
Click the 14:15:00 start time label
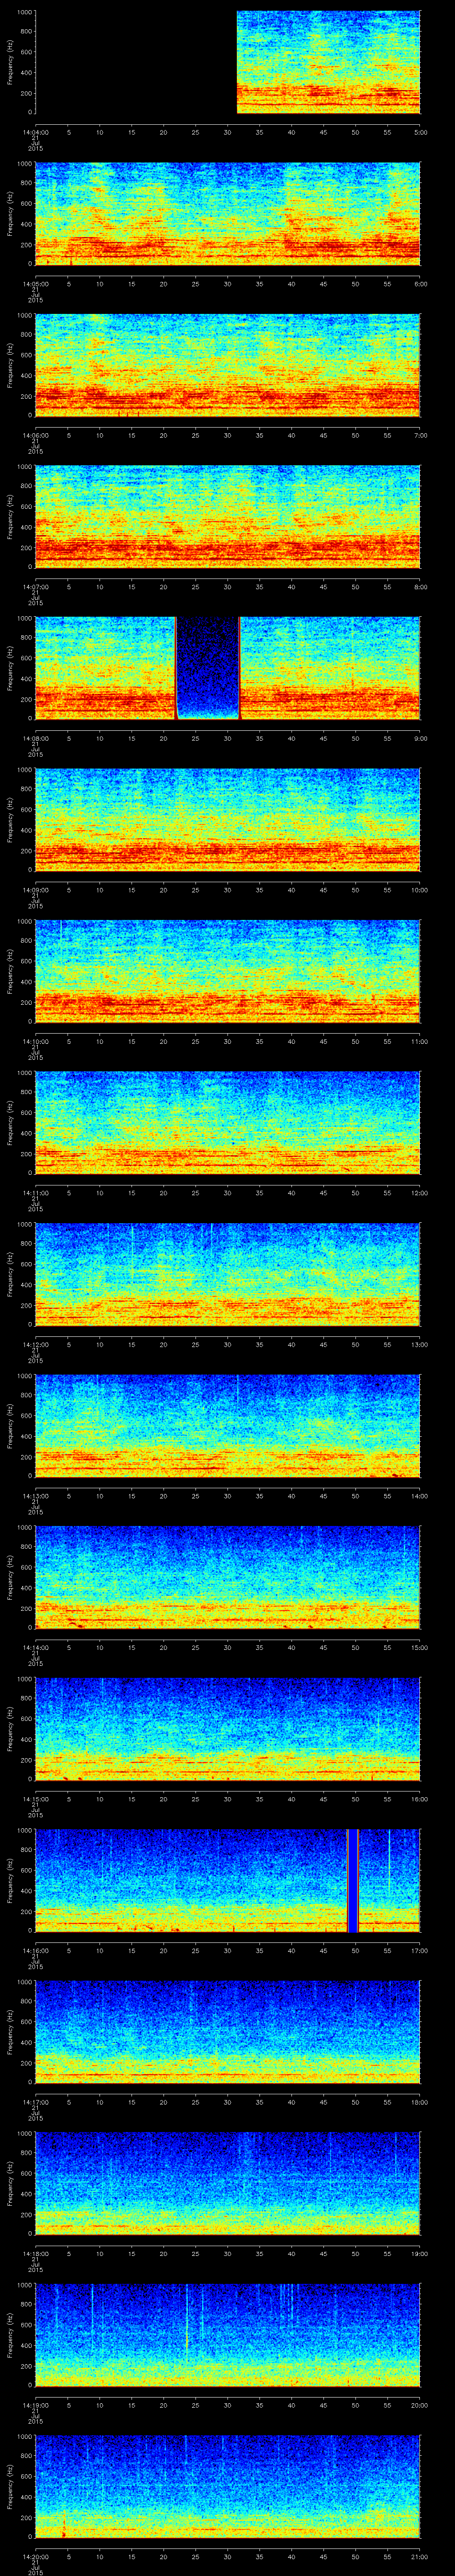[35, 1799]
